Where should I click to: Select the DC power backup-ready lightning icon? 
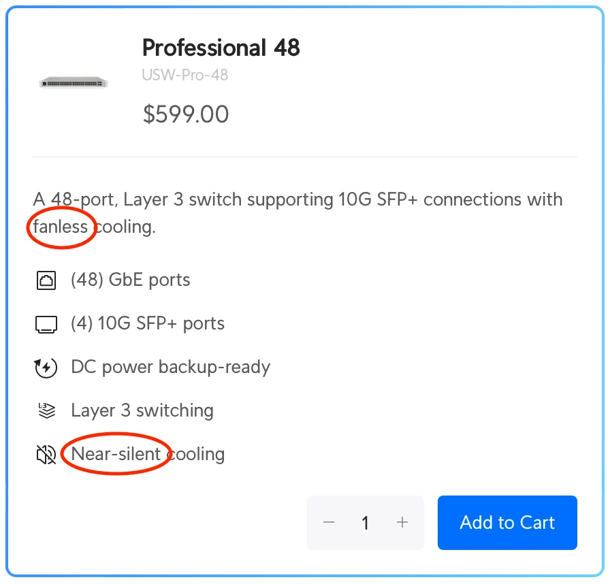point(46,367)
